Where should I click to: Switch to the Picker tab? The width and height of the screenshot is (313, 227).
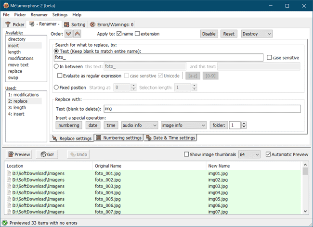pos(15,25)
